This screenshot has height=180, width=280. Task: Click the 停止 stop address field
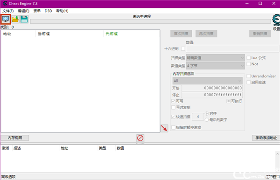click(x=212, y=95)
